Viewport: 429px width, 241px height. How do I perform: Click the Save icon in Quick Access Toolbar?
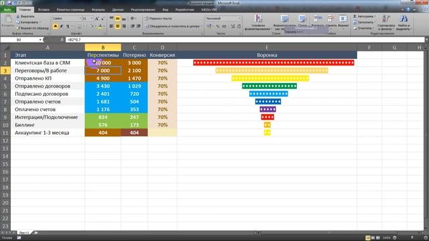(x=10, y=3)
